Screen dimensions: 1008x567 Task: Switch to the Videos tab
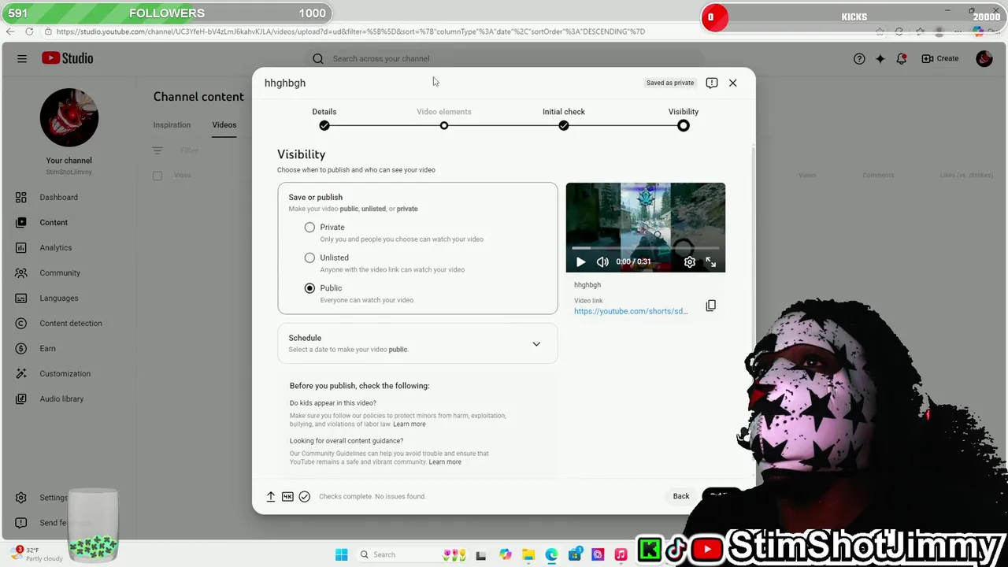(x=224, y=124)
